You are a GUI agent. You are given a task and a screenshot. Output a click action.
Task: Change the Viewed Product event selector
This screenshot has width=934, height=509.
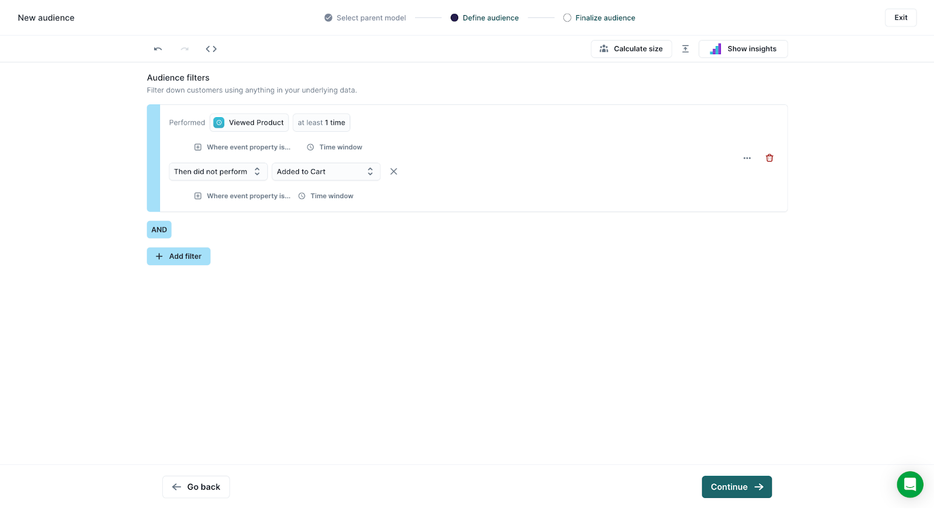pos(249,122)
